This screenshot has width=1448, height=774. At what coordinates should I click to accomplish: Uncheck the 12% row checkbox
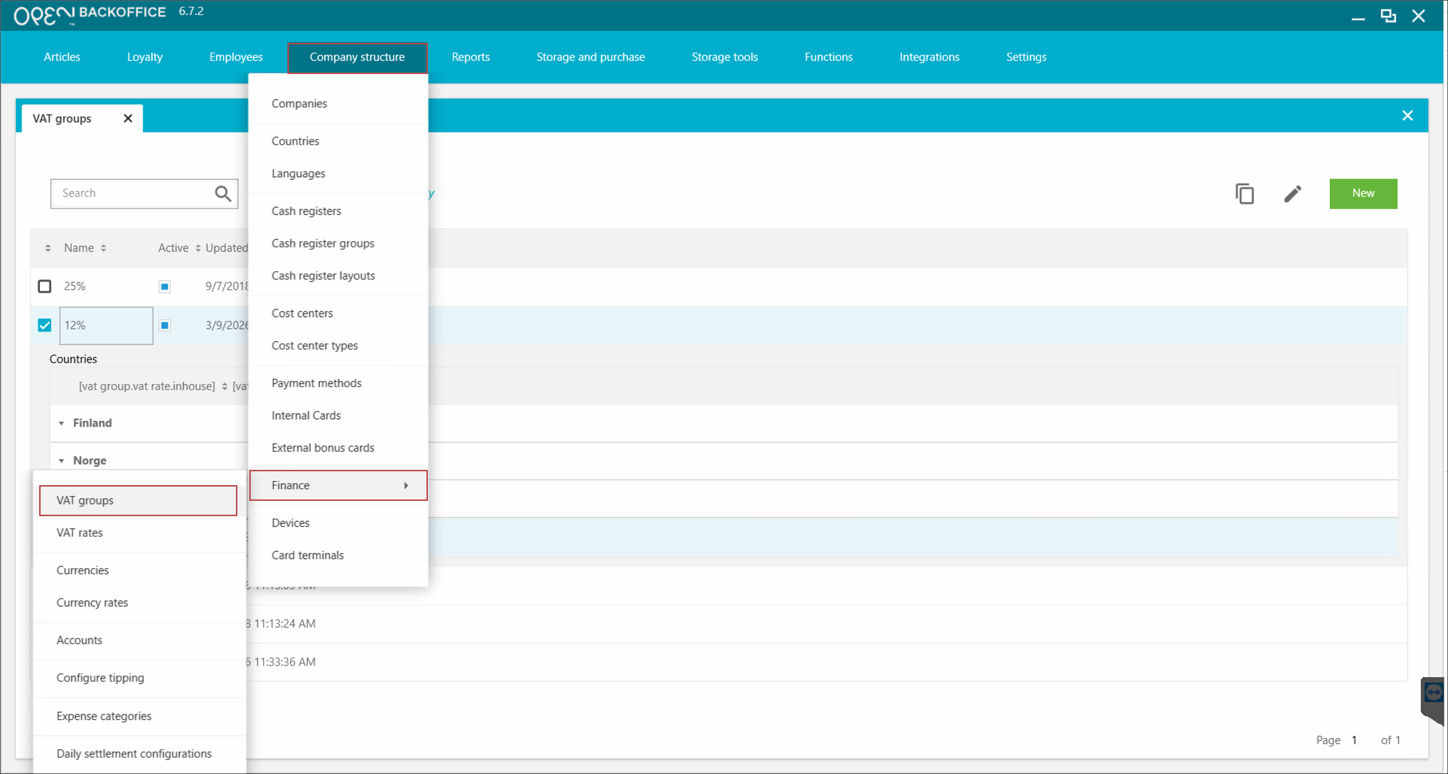[44, 326]
